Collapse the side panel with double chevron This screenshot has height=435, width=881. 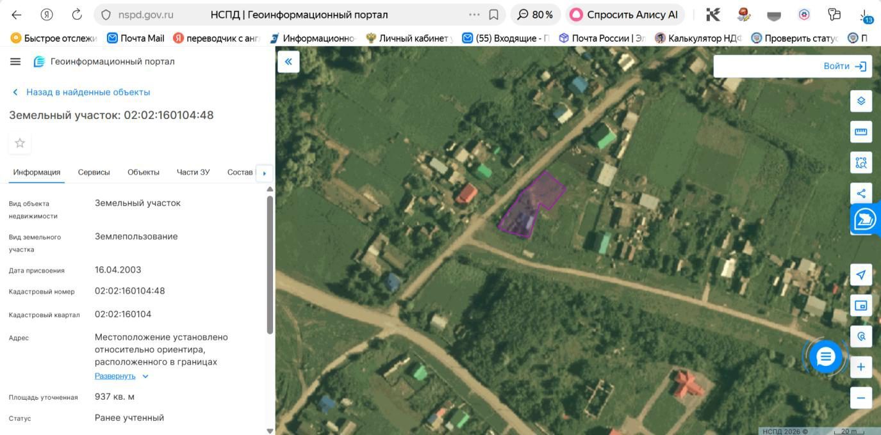(x=288, y=61)
